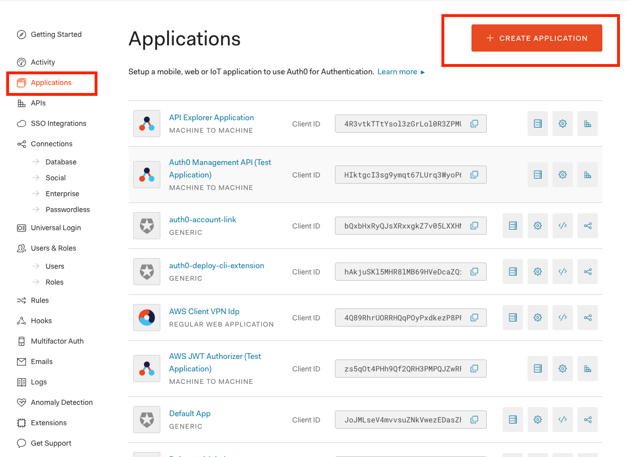Copy the API Explorer Application Client ID
This screenshot has width=629, height=457.
point(475,124)
